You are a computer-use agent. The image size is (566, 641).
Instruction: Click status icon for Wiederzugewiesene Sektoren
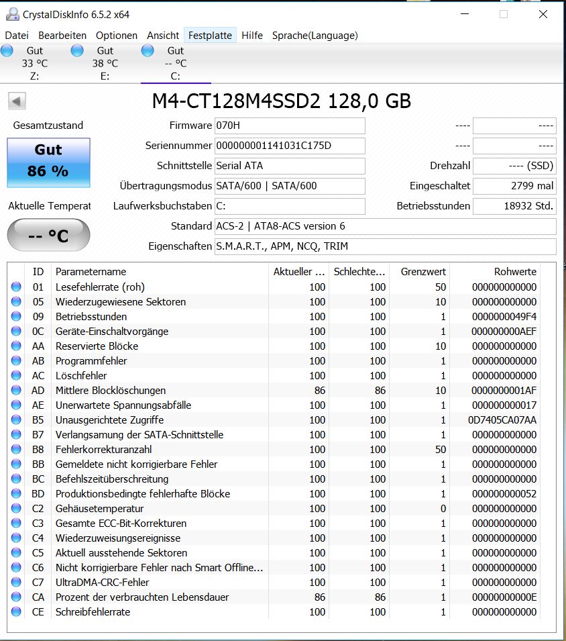(x=16, y=301)
